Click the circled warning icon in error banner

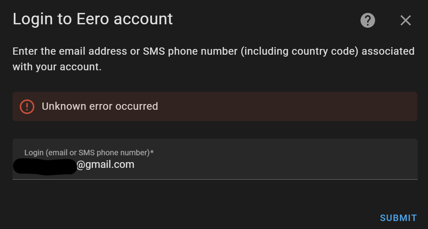pos(27,107)
